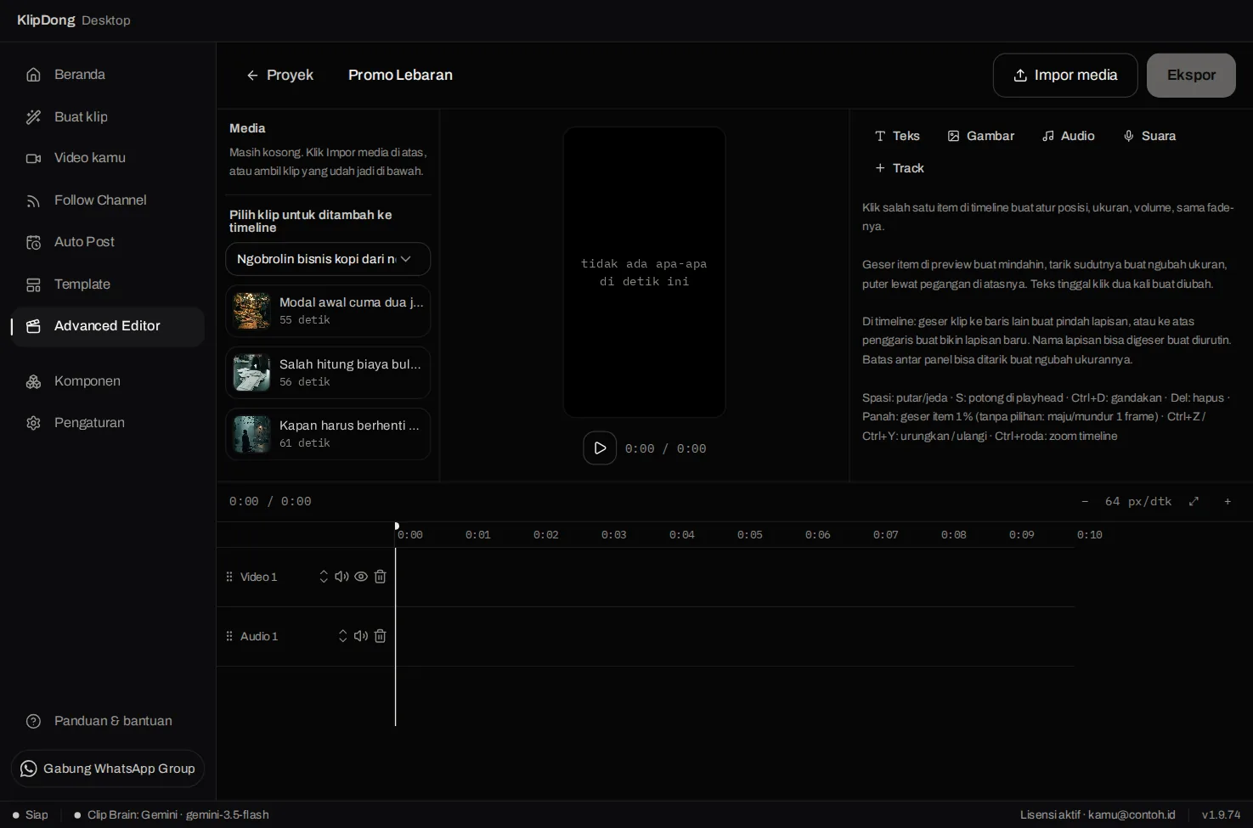1253x828 pixels.
Task: Add a Suara voice item
Action: point(1149,136)
